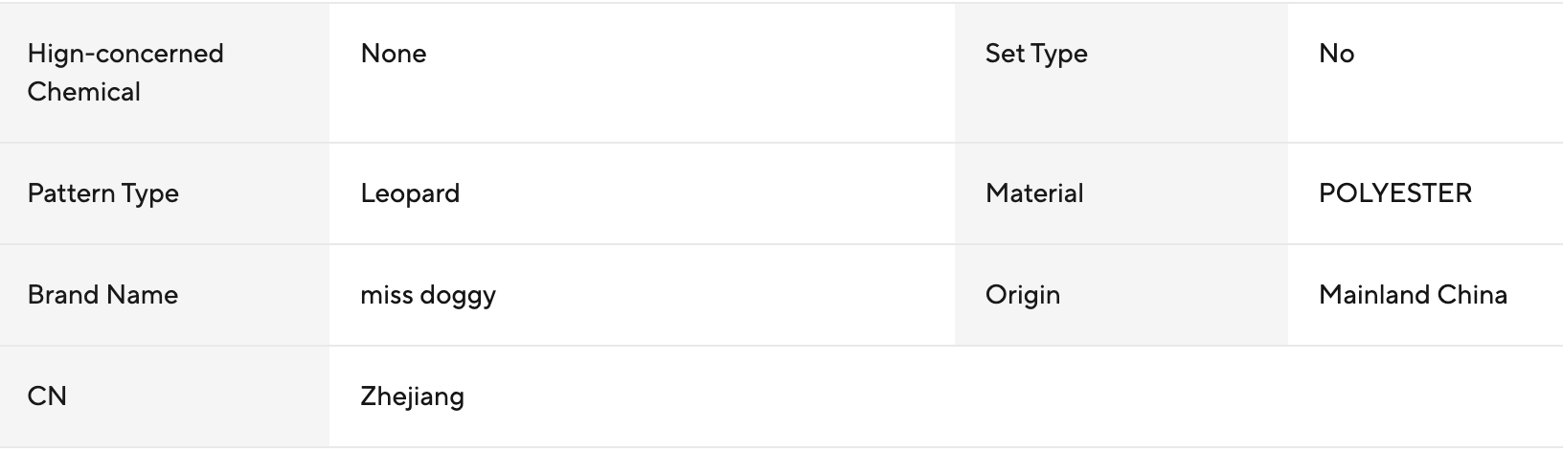
Task: Click the word "Set" in Set Type label
Action: coord(1006,54)
